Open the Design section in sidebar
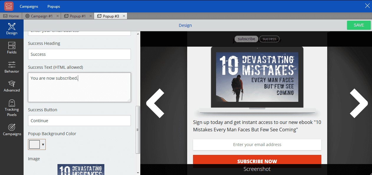The image size is (372, 175). point(12,29)
